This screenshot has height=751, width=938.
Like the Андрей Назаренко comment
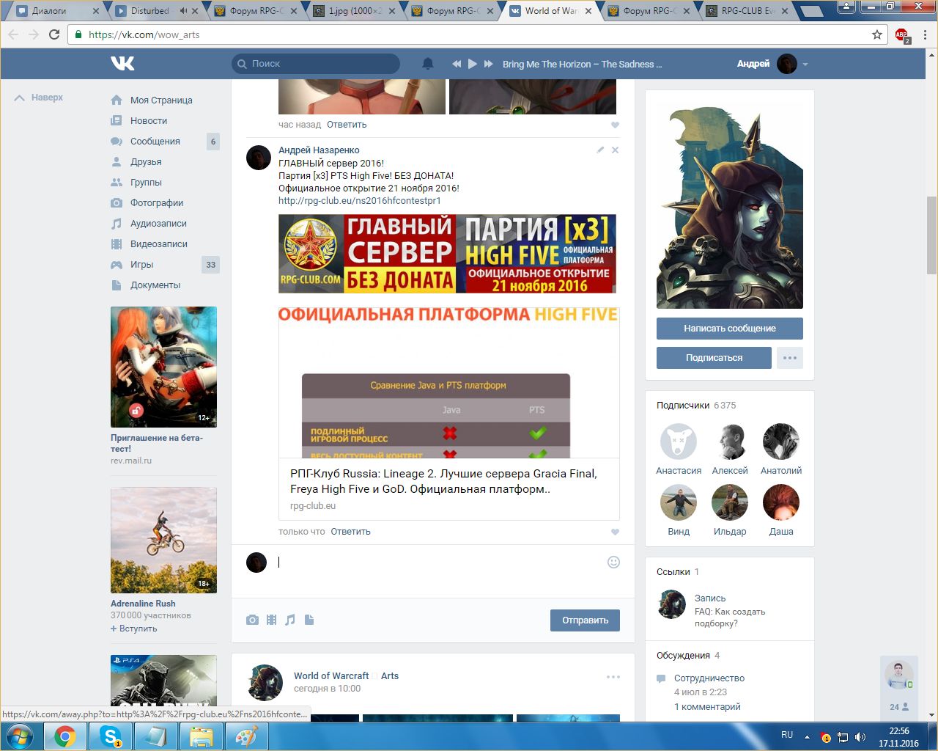pyautogui.click(x=615, y=532)
